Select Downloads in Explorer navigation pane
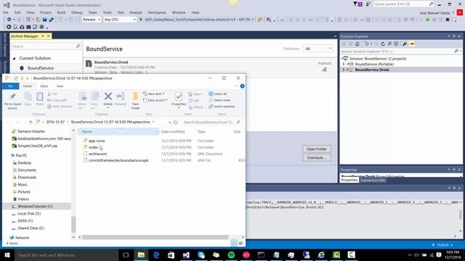 pos(27,177)
